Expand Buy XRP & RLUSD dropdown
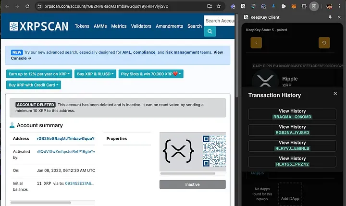This screenshot has width=346, height=206. (x=95, y=74)
